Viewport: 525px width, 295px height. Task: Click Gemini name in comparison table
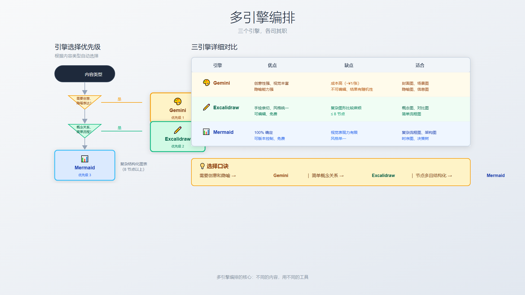coord(221,83)
